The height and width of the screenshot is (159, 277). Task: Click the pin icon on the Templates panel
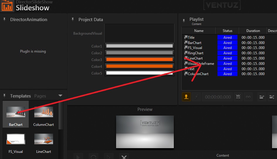click(x=4, y=96)
